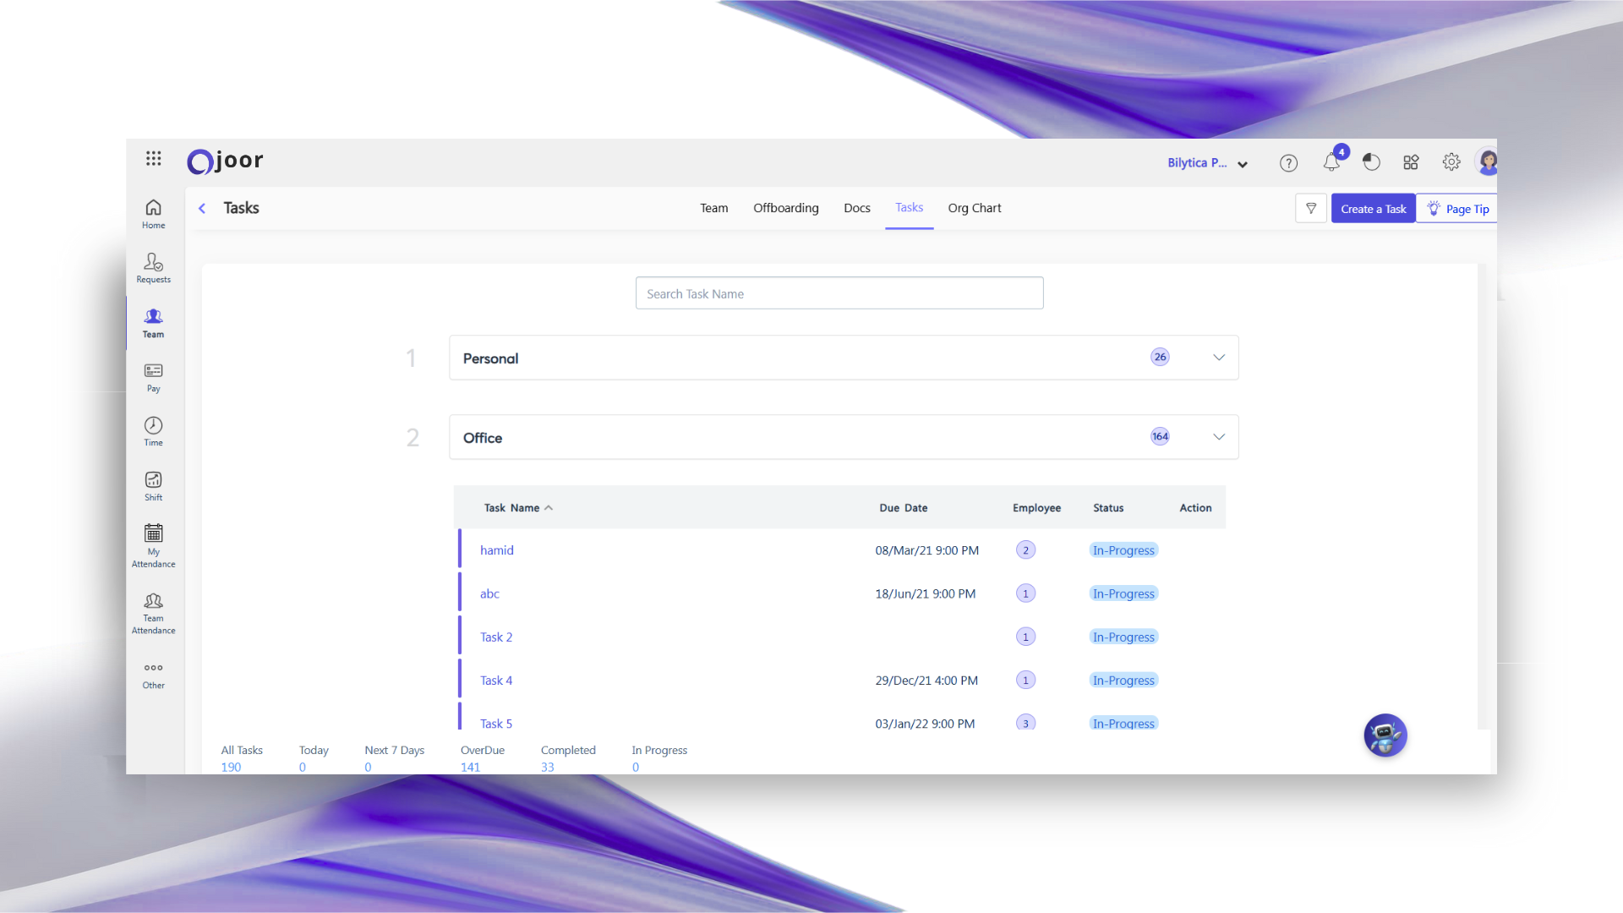Screen dimensions: 1623x913
Task: Open the Time sidebar icon
Action: click(153, 430)
